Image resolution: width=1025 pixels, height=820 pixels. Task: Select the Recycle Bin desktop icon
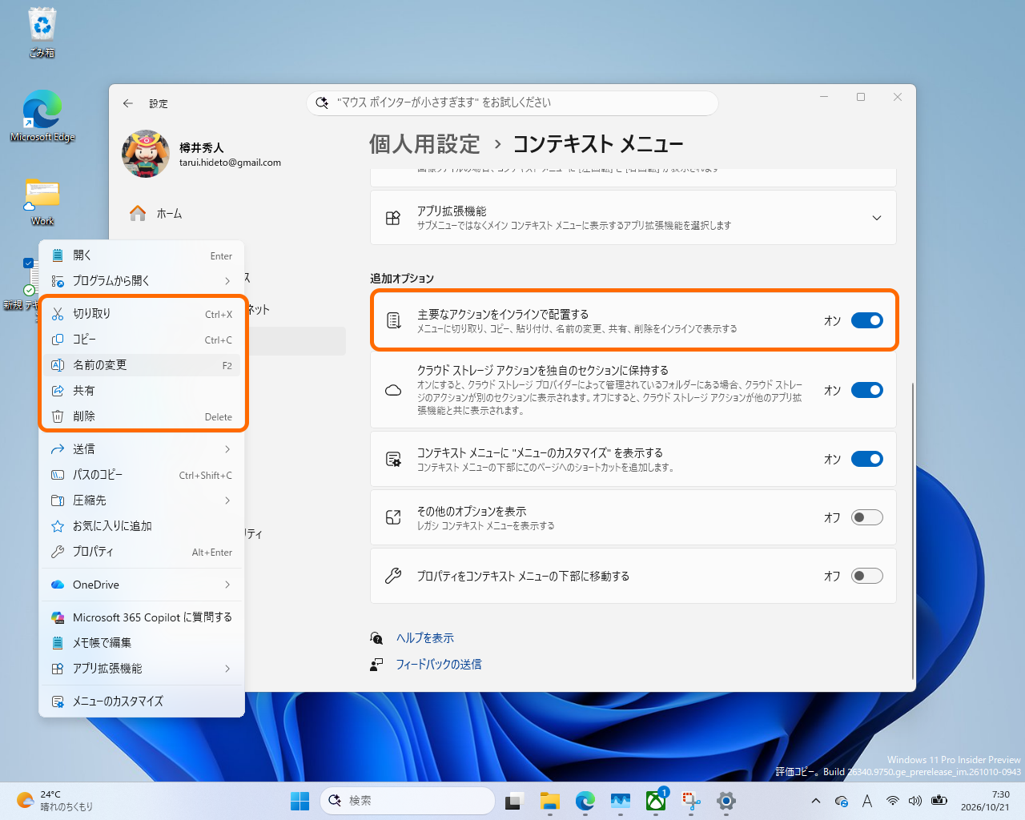(x=42, y=32)
